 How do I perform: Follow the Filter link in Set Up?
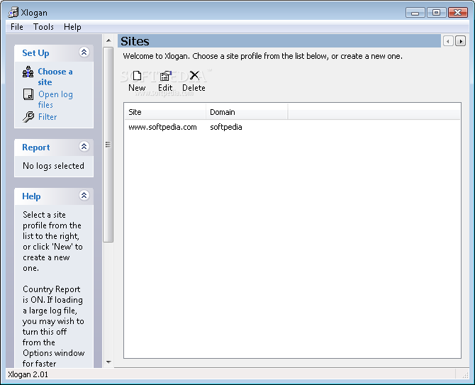click(x=47, y=117)
